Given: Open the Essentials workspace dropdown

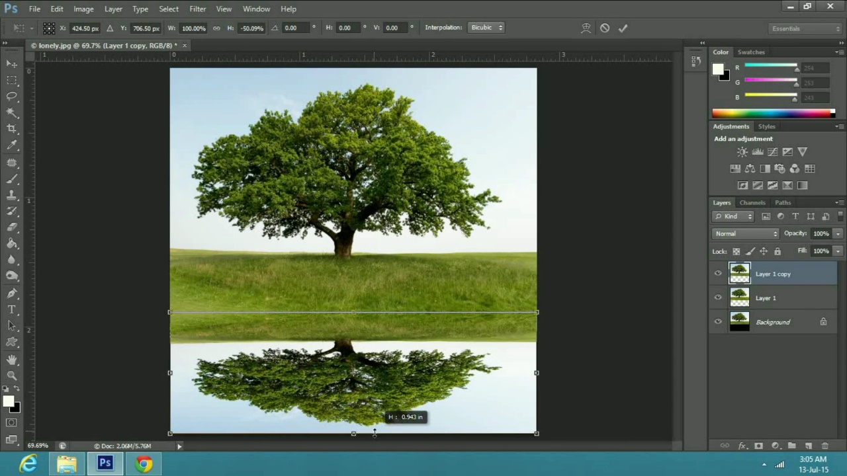Looking at the screenshot, I should click(805, 28).
